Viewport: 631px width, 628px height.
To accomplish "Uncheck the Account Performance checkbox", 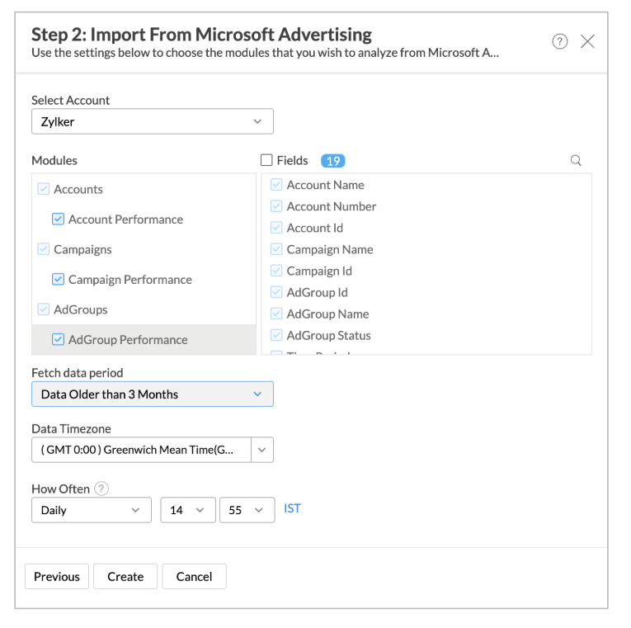I will click(x=58, y=219).
